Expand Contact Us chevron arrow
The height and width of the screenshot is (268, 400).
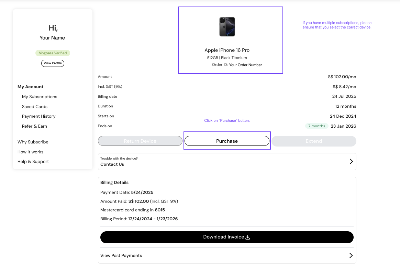(351, 162)
